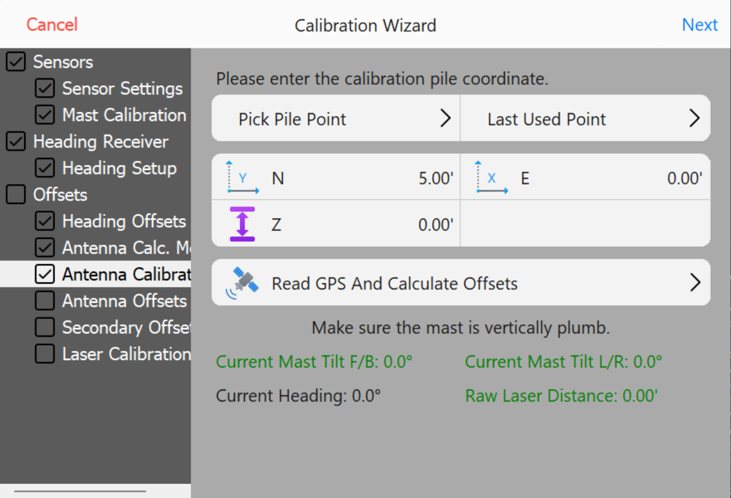Open the Last Used Point chevron
This screenshot has height=498, width=731.
coord(694,118)
